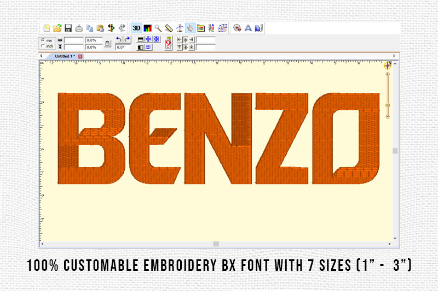
Task: Zoom out with the slider minus button
Action: pos(388,116)
